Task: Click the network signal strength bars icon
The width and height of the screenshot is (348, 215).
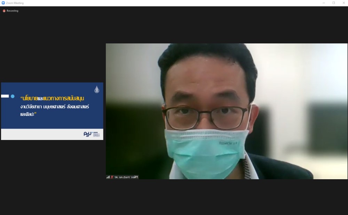Action: 108,177
